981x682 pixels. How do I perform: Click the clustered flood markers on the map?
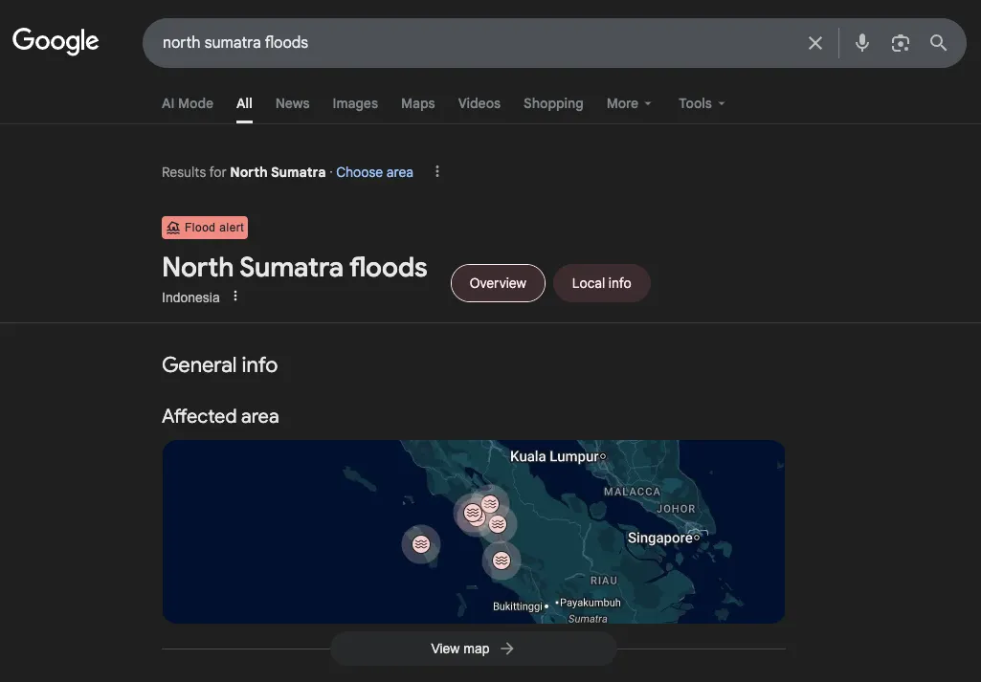pos(483,513)
